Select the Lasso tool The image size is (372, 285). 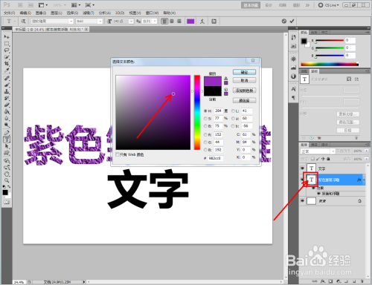[7, 50]
